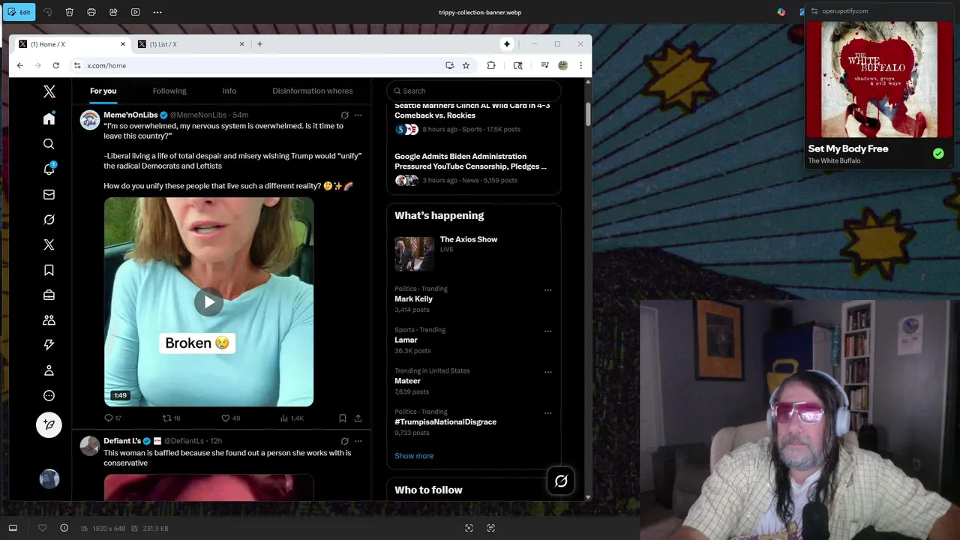Open more options on Defiant L's post

point(358,441)
